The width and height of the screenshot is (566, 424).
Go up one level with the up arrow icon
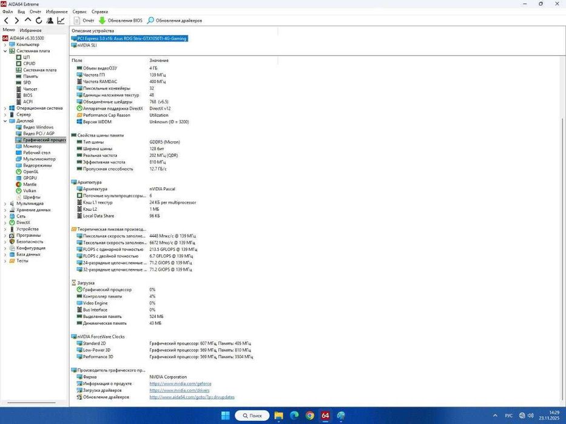point(28,21)
